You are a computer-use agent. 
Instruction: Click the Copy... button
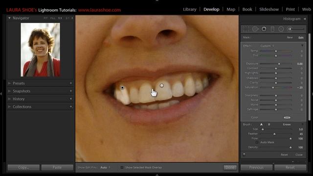pos(23,167)
